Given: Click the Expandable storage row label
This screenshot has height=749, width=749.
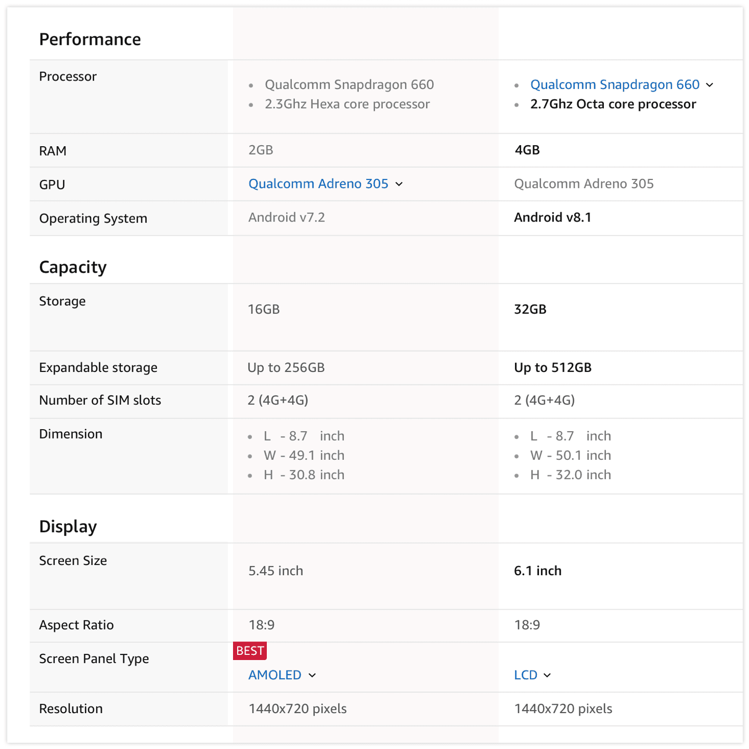Looking at the screenshot, I should pos(98,368).
